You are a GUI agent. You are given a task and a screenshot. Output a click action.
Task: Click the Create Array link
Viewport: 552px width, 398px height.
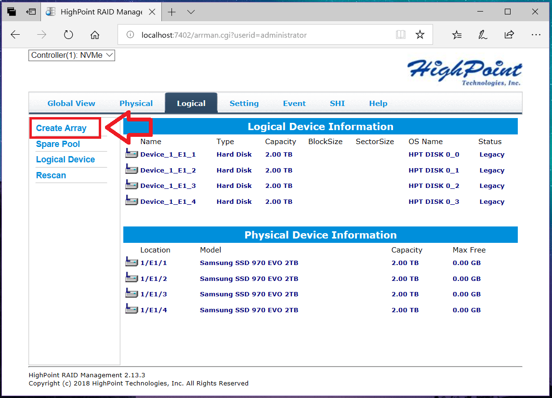click(x=61, y=128)
